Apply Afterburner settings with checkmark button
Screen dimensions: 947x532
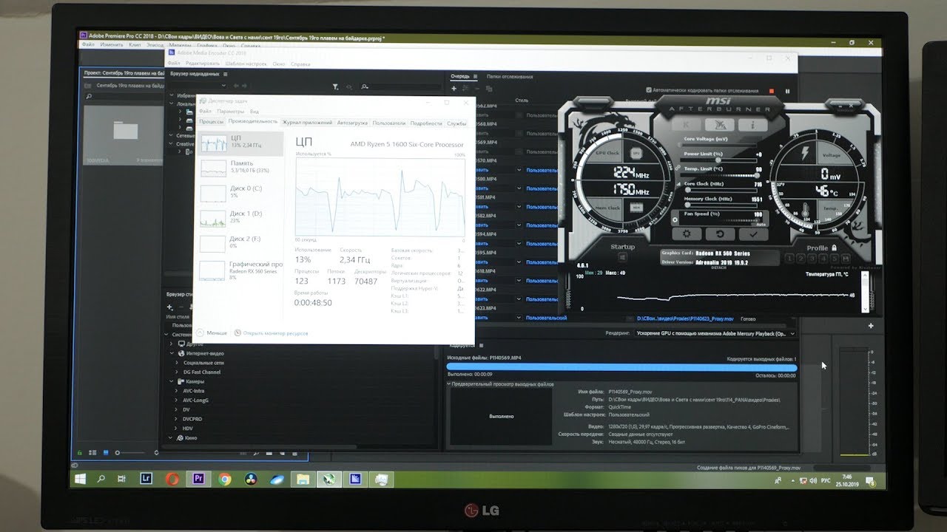pos(753,234)
